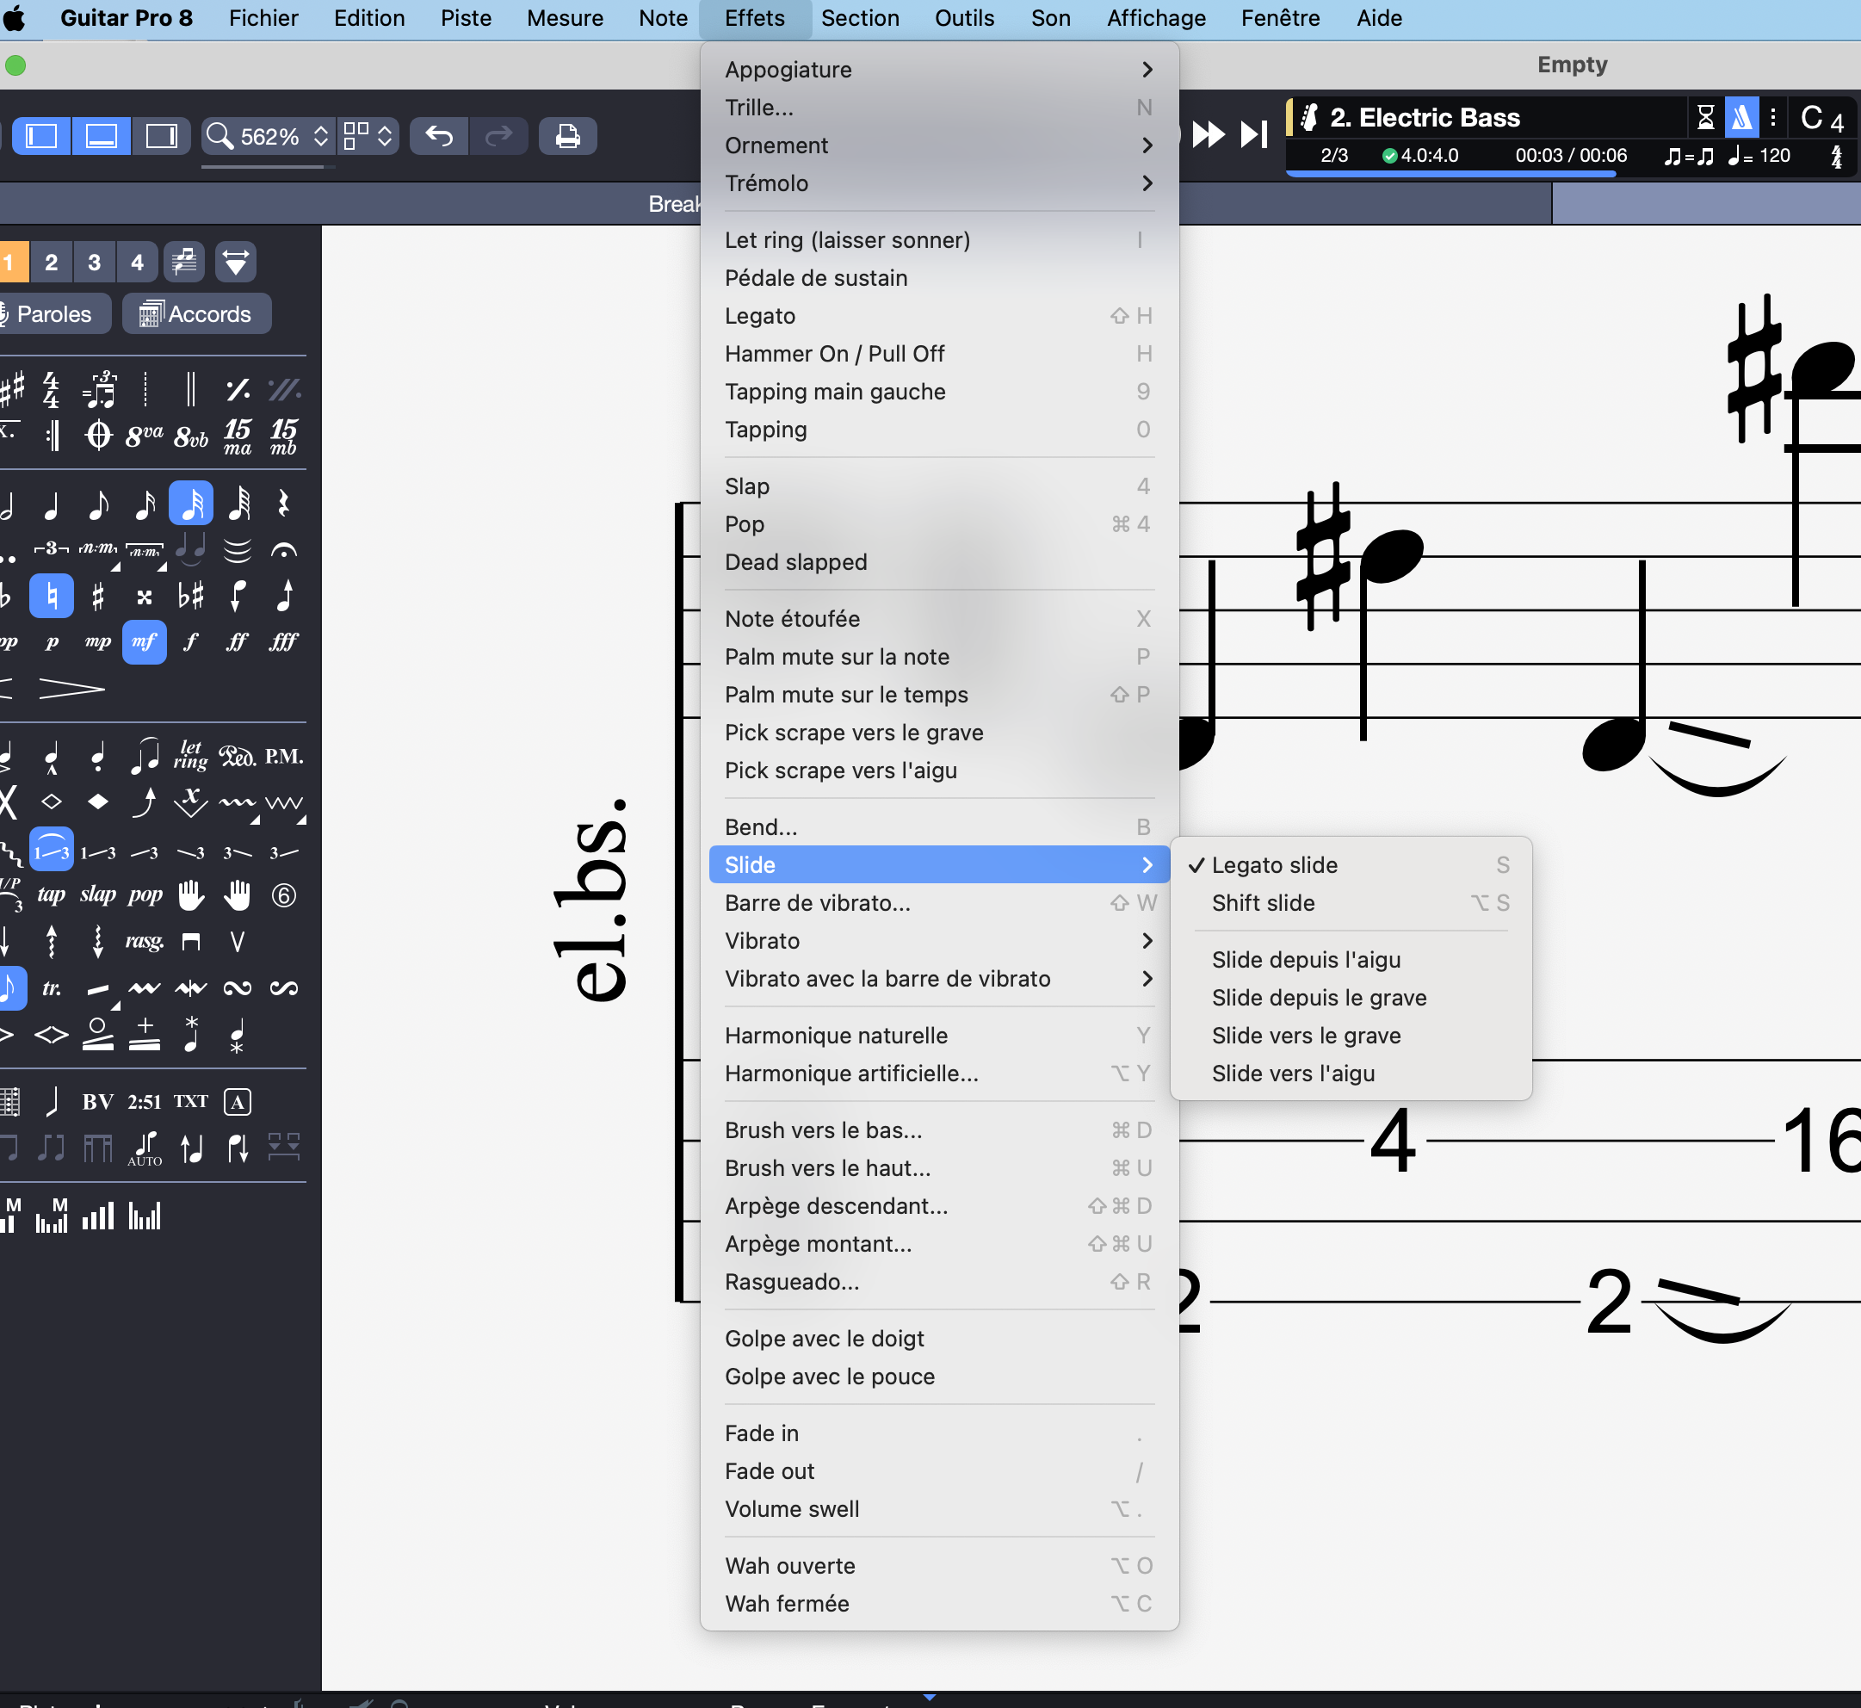Screen dimensions: 1861x1708
Task: Fast forward playback
Action: pos(1208,135)
